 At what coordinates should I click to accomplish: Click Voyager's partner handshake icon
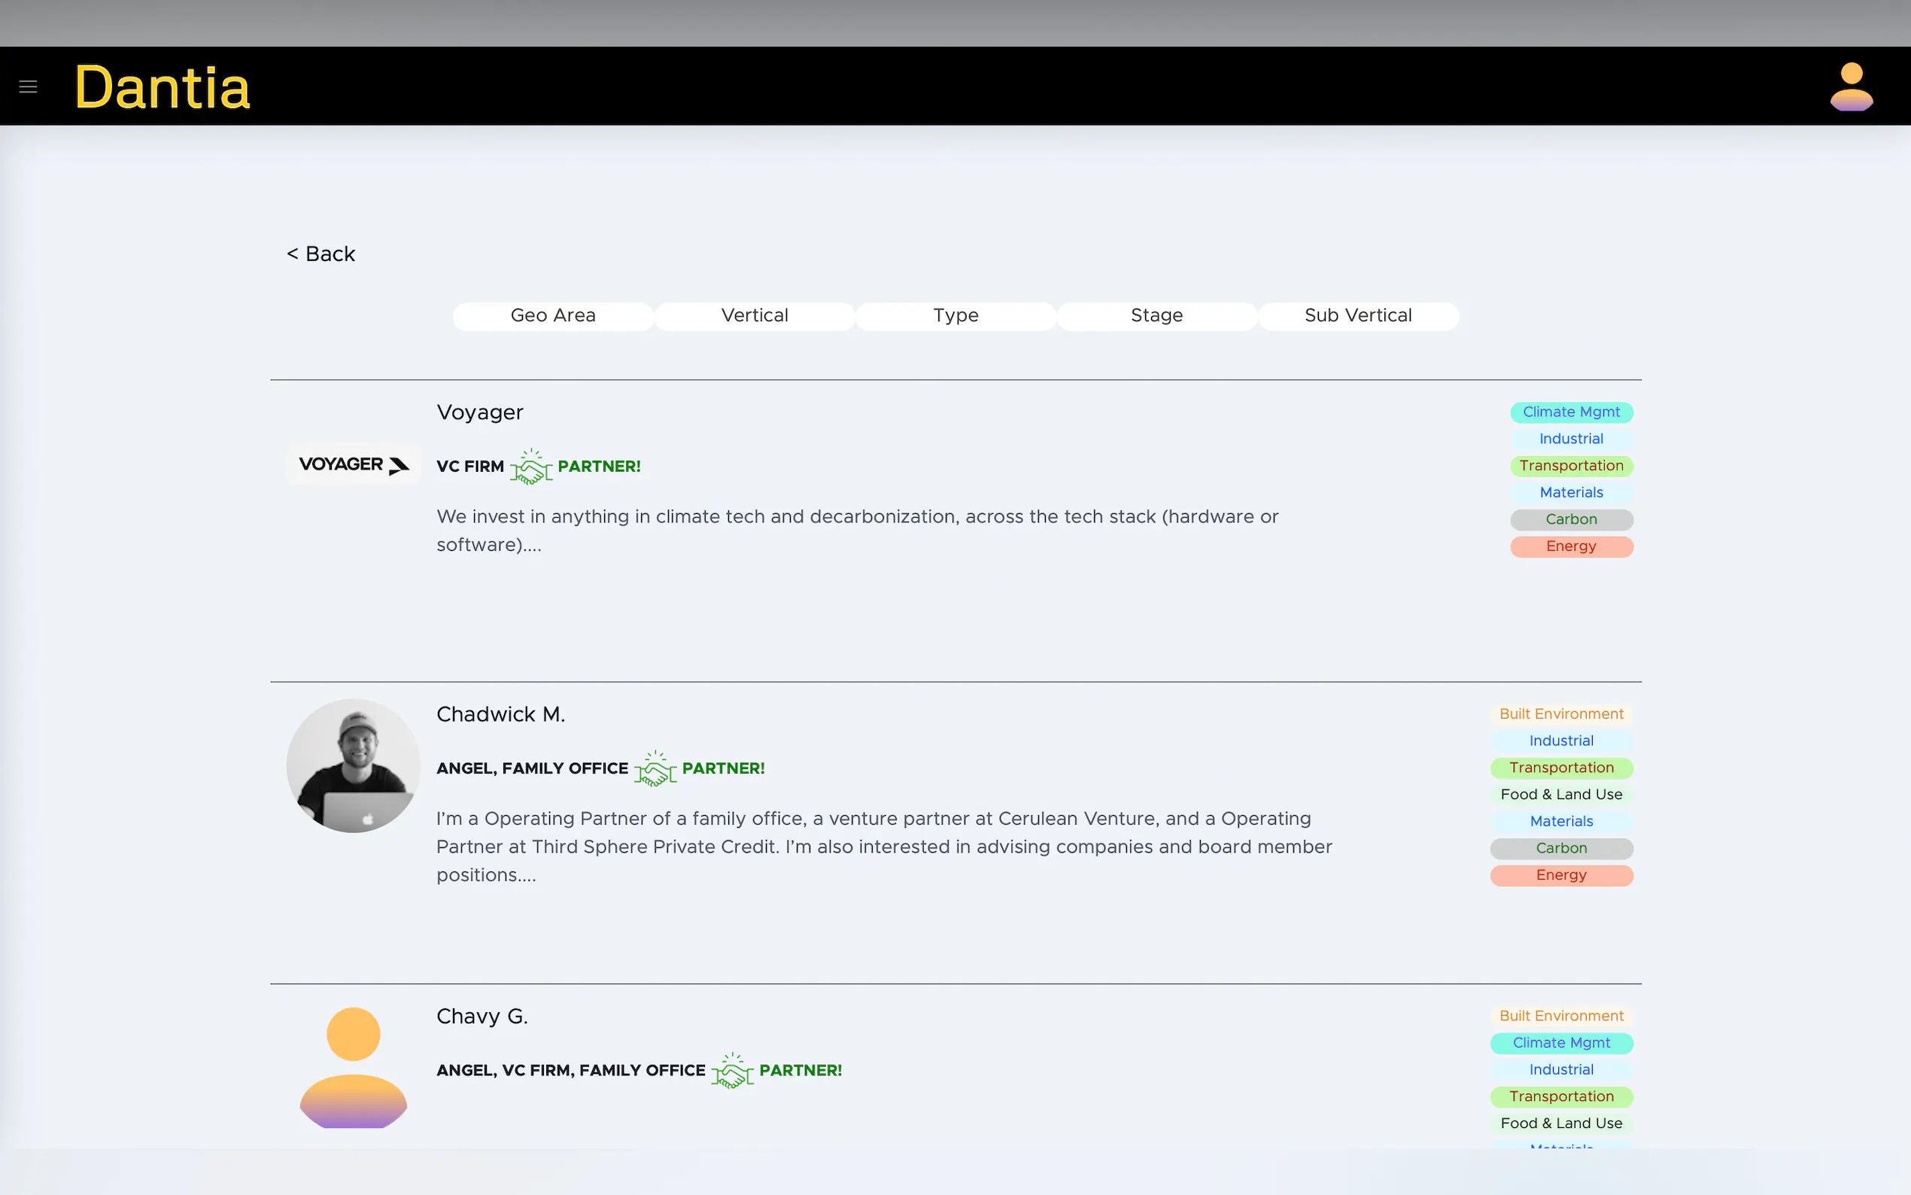coord(531,467)
